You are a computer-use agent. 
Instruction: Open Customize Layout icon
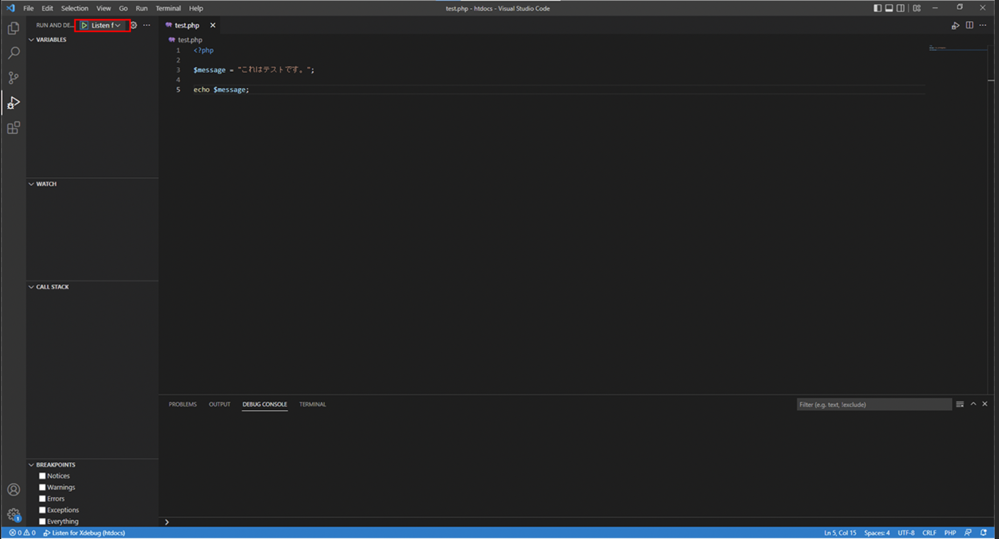click(x=917, y=8)
